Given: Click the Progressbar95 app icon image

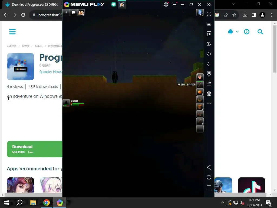Looking at the screenshot, I should coord(21,67).
